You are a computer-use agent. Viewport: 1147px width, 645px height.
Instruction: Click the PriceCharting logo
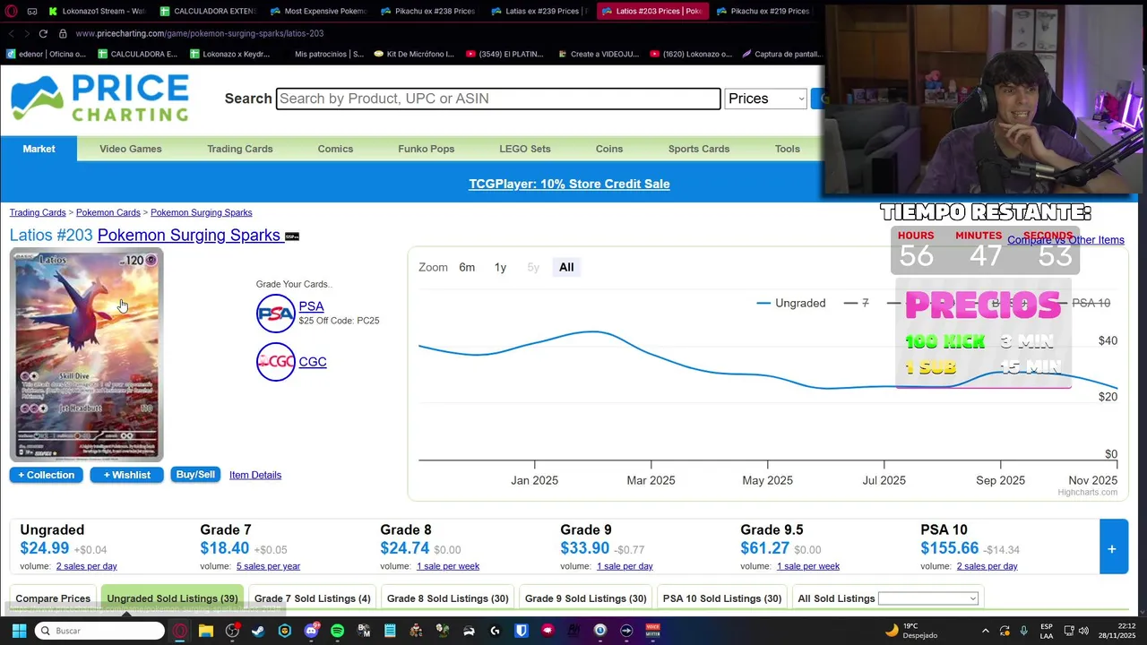point(99,98)
